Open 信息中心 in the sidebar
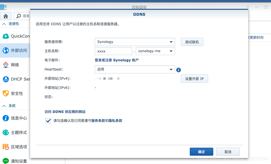The height and width of the screenshot is (164, 271). click(x=15, y=118)
